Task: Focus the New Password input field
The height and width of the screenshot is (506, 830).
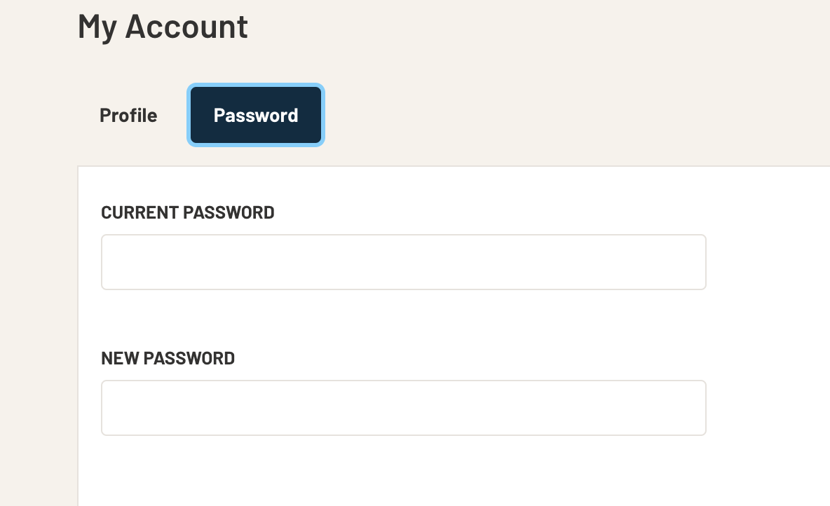Action: pos(403,408)
